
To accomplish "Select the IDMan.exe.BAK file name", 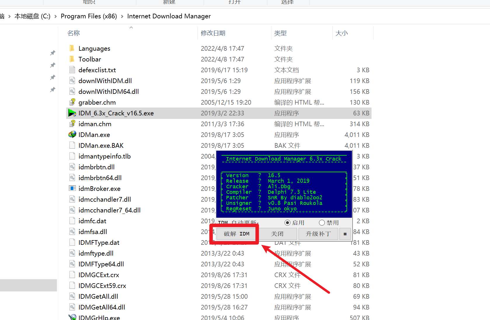I will click(101, 145).
